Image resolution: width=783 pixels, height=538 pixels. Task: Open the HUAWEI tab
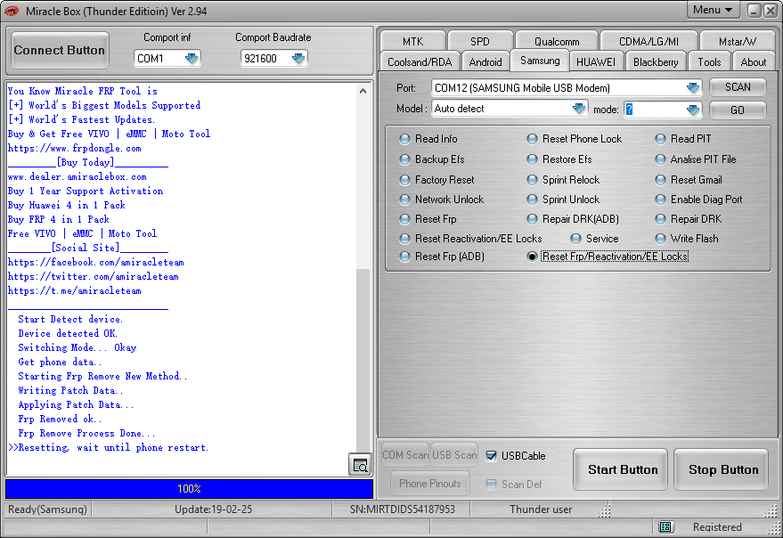pyautogui.click(x=596, y=62)
